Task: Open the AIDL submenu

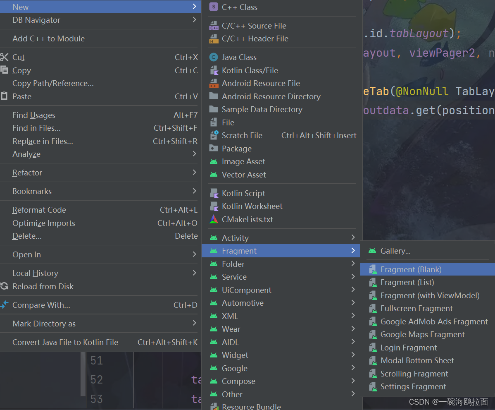Action: [281, 342]
